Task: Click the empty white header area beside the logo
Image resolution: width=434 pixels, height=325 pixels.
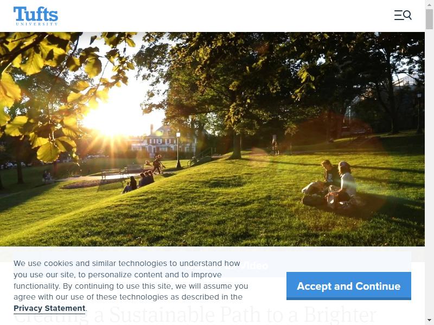Action: tap(221, 16)
